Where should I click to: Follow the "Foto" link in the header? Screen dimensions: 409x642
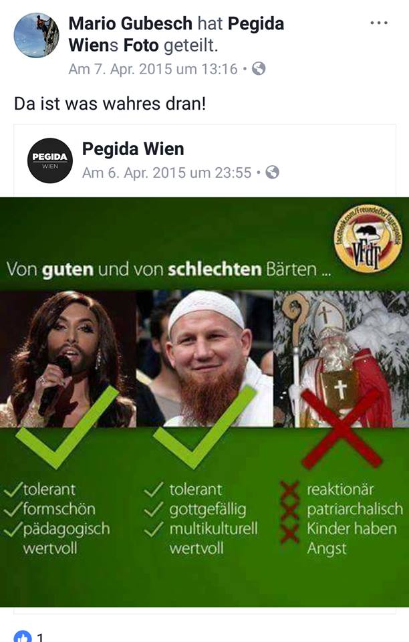click(141, 45)
